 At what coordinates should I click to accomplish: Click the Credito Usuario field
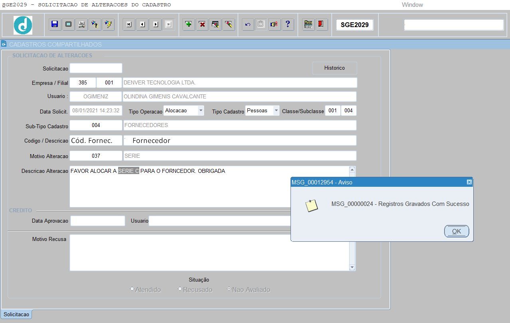[x=219, y=221]
